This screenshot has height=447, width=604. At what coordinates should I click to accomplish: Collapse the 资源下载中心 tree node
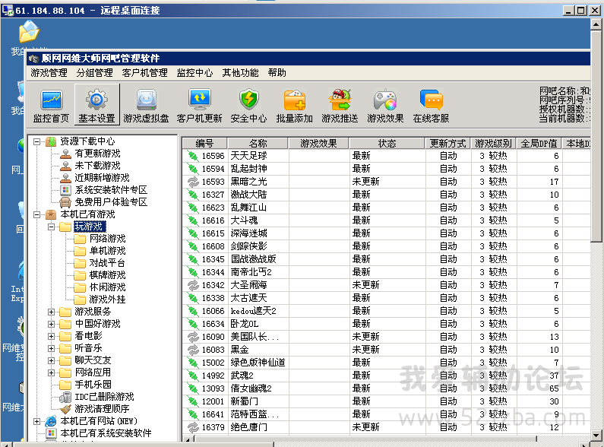(x=36, y=142)
